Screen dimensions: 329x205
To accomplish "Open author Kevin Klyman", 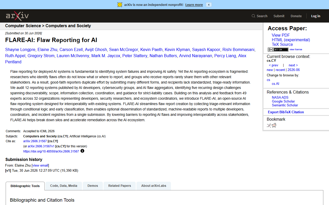I will click(x=177, y=49).
